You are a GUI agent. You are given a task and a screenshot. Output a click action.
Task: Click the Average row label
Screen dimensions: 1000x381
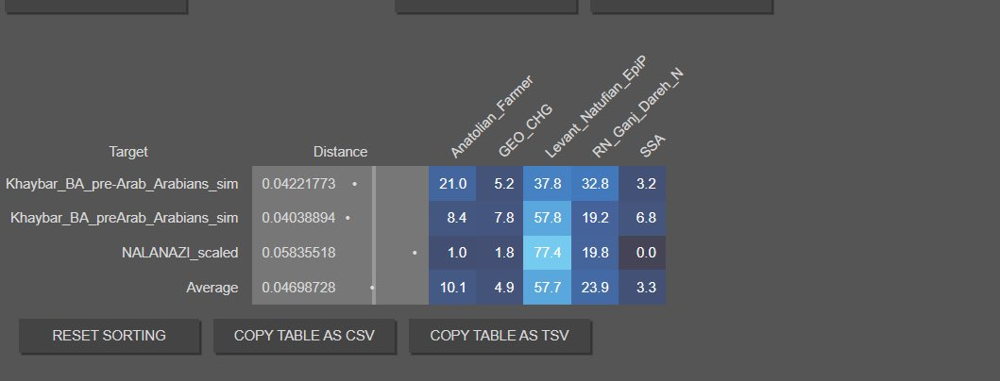pyautogui.click(x=212, y=288)
